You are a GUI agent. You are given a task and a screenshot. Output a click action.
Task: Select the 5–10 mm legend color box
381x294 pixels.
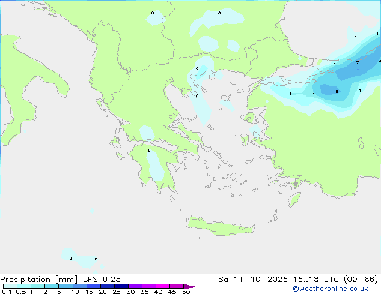66,286
